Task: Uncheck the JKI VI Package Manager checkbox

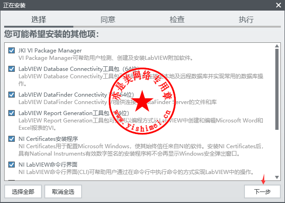Action: [12, 50]
